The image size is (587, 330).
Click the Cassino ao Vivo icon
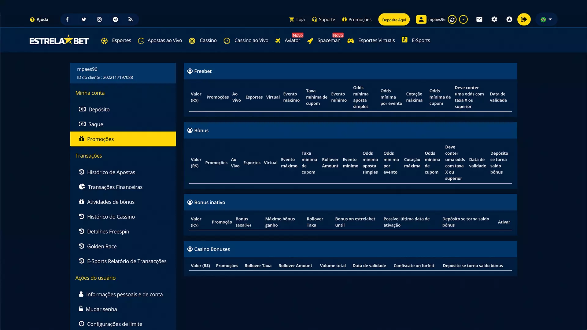point(227,40)
